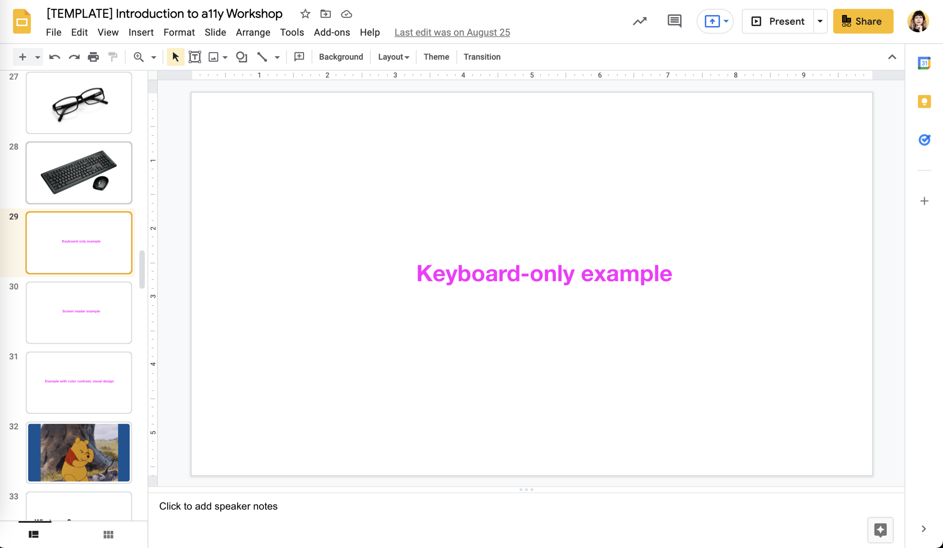Viewport: 943px width, 548px height.
Task: Click the Share button
Action: click(863, 21)
